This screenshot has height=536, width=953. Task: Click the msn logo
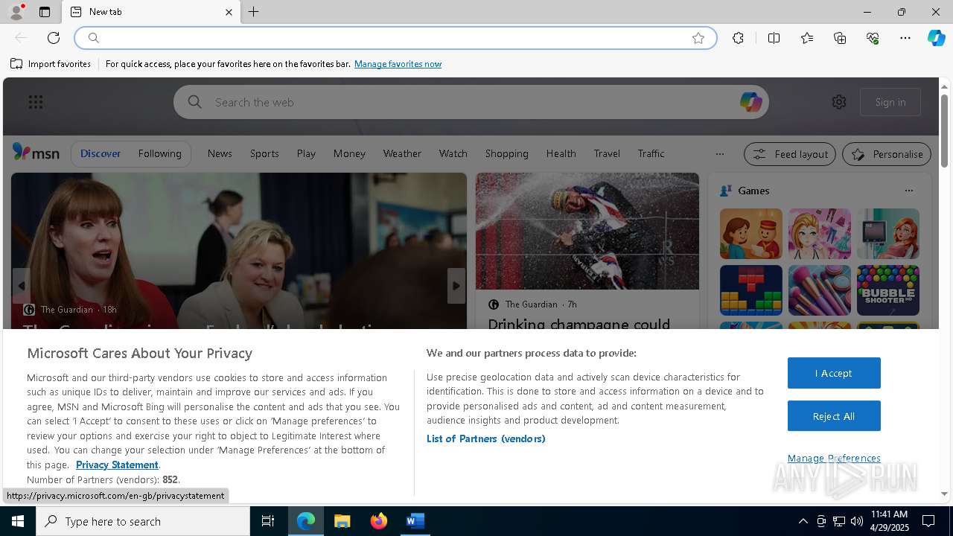coord(36,153)
